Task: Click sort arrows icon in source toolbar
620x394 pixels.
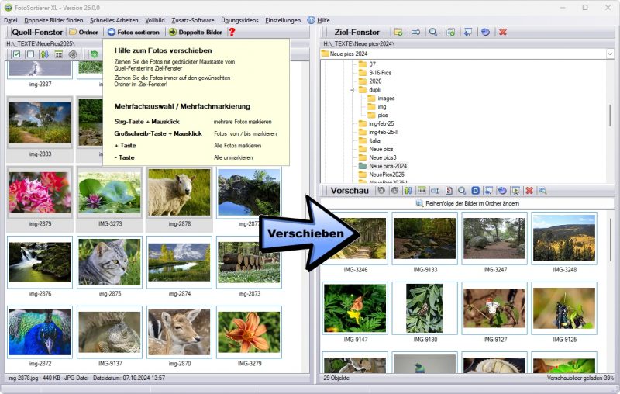Action: click(x=44, y=54)
